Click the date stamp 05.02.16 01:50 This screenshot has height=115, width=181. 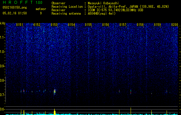coord(15,13)
